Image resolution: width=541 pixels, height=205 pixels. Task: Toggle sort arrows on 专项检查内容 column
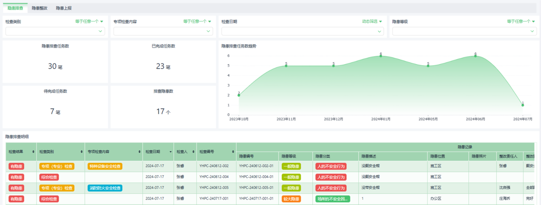coord(139,152)
